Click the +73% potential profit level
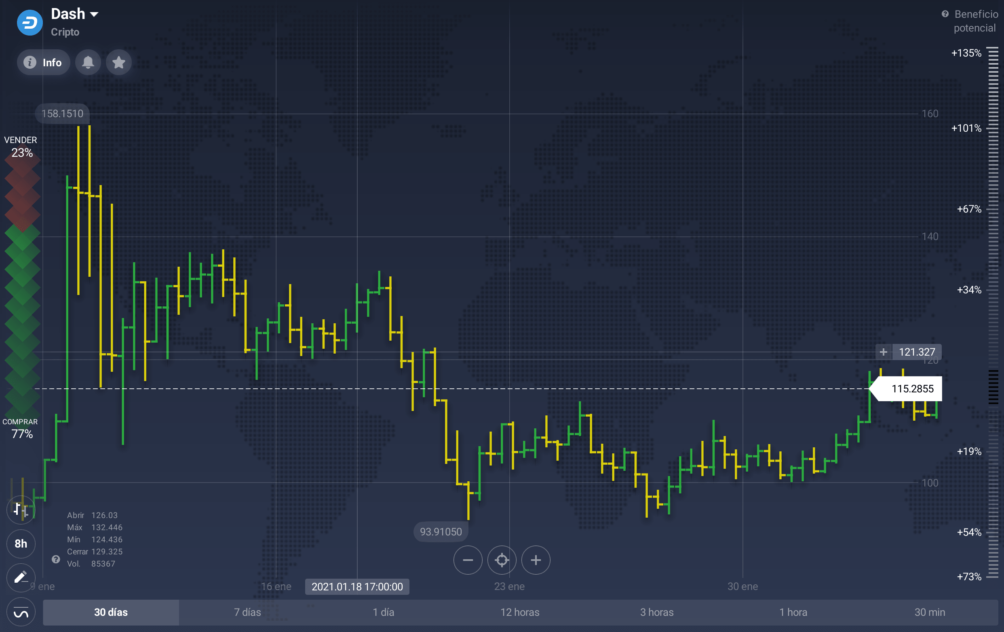Image resolution: width=1004 pixels, height=632 pixels. coord(969,577)
